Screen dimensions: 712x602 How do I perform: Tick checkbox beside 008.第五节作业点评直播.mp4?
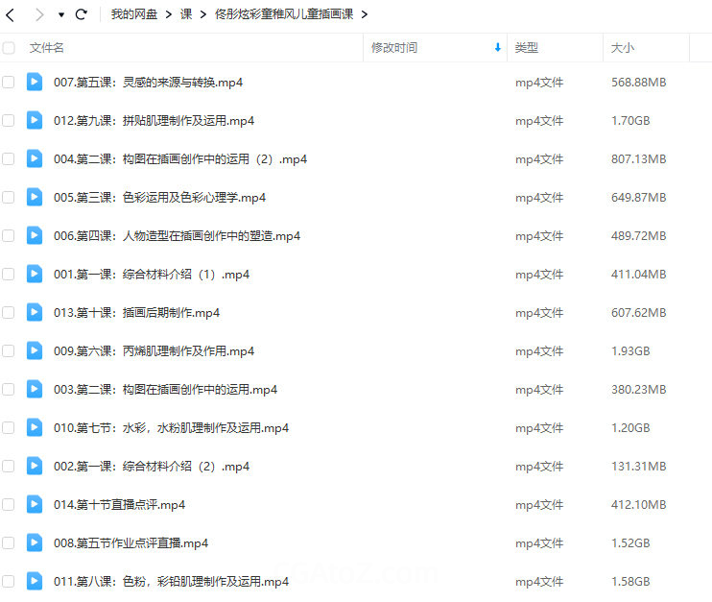click(9, 543)
